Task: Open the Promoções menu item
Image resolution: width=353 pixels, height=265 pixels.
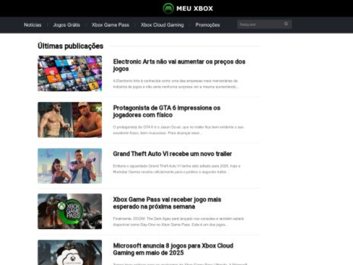Action: [x=208, y=25]
